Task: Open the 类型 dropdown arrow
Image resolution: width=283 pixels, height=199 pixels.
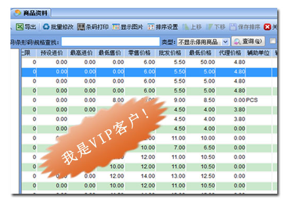Action: tap(225, 42)
